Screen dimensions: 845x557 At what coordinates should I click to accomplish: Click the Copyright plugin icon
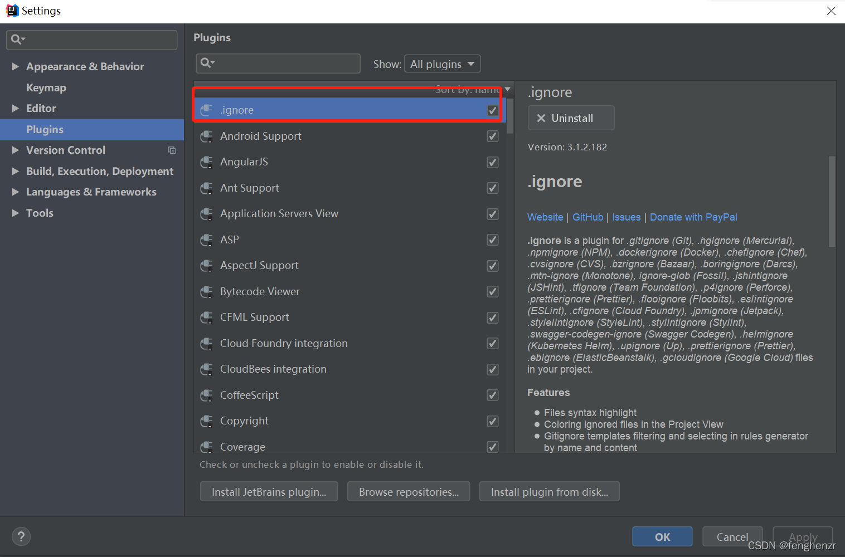[x=206, y=421]
